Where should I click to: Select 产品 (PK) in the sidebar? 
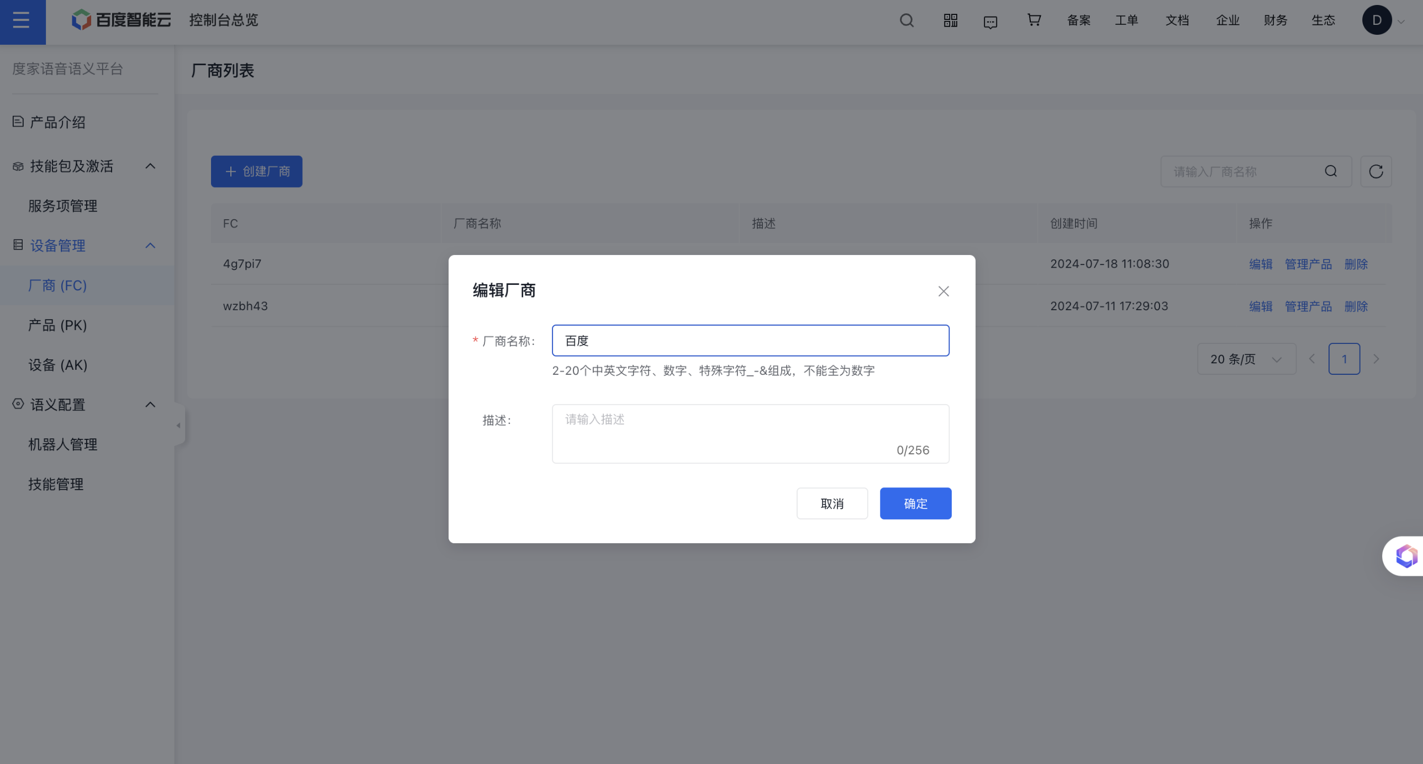(x=57, y=325)
